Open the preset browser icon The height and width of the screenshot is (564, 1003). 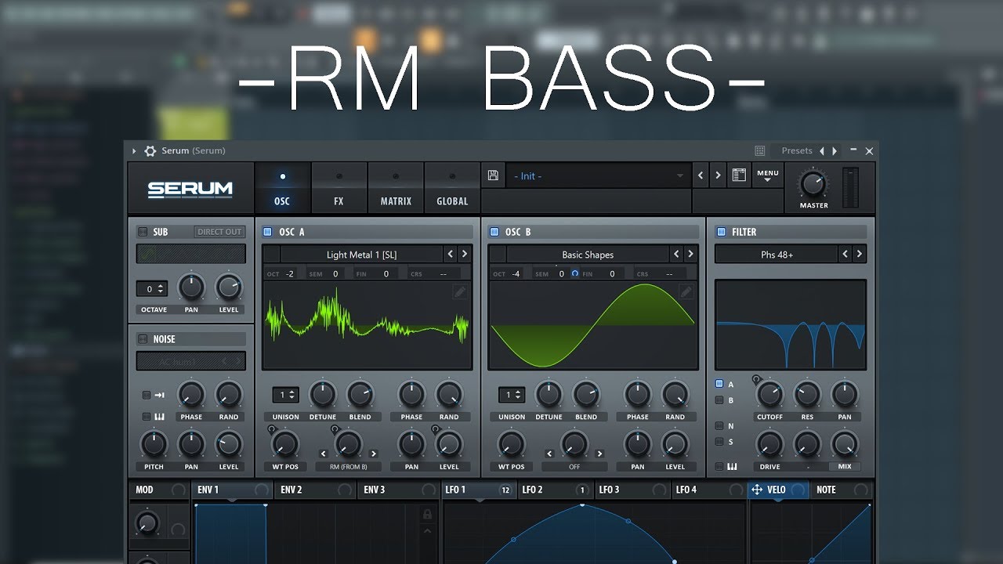(739, 175)
